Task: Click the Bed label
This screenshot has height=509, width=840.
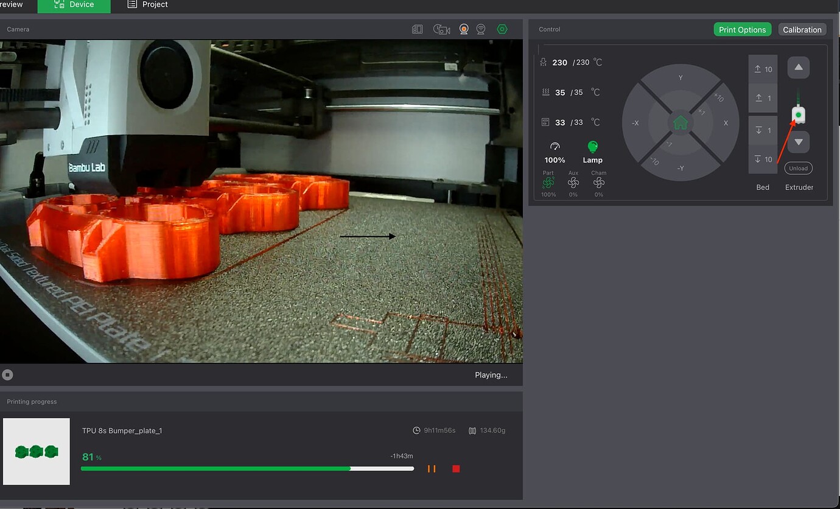Action: pyautogui.click(x=763, y=188)
